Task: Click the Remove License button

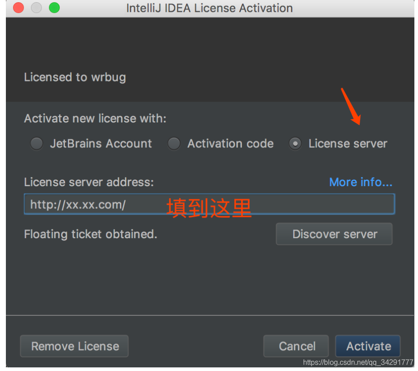Action: click(x=74, y=346)
